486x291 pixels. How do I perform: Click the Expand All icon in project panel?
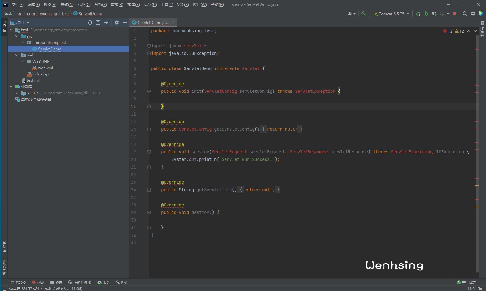coord(98,22)
